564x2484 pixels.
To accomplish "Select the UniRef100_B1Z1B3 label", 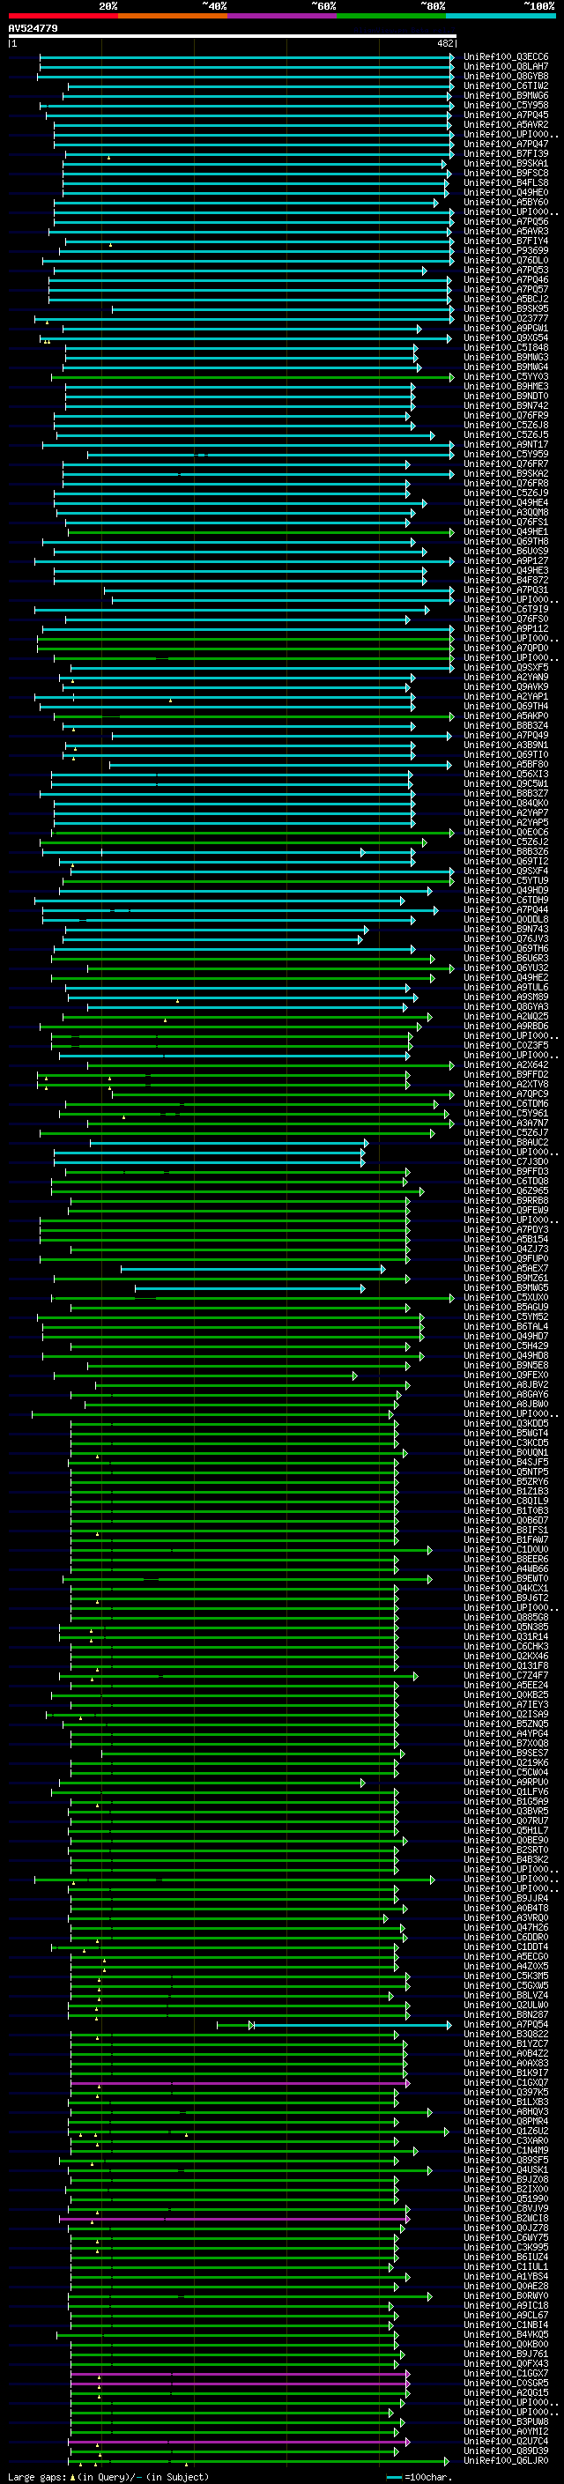I will tap(506, 1492).
